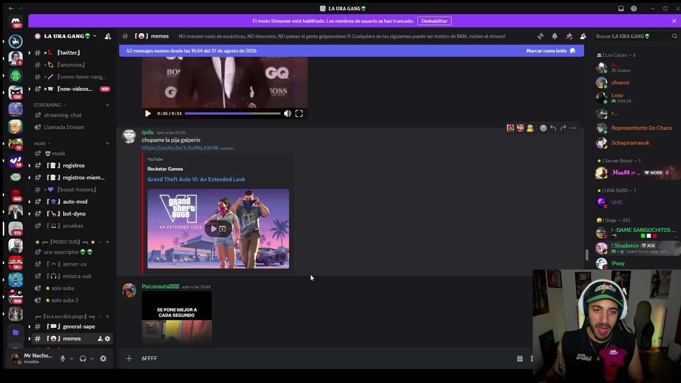Click the message input field
Screen dimensions: 681x383
tap(325, 359)
